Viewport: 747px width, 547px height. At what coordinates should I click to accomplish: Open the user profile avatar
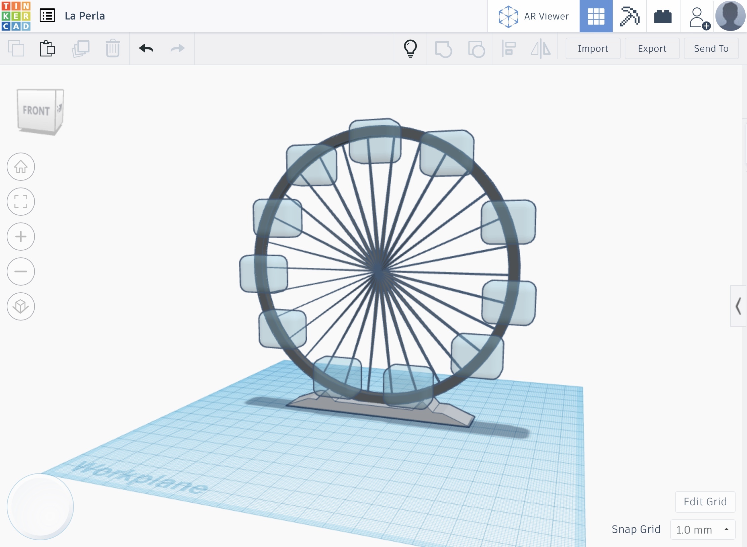[730, 16]
